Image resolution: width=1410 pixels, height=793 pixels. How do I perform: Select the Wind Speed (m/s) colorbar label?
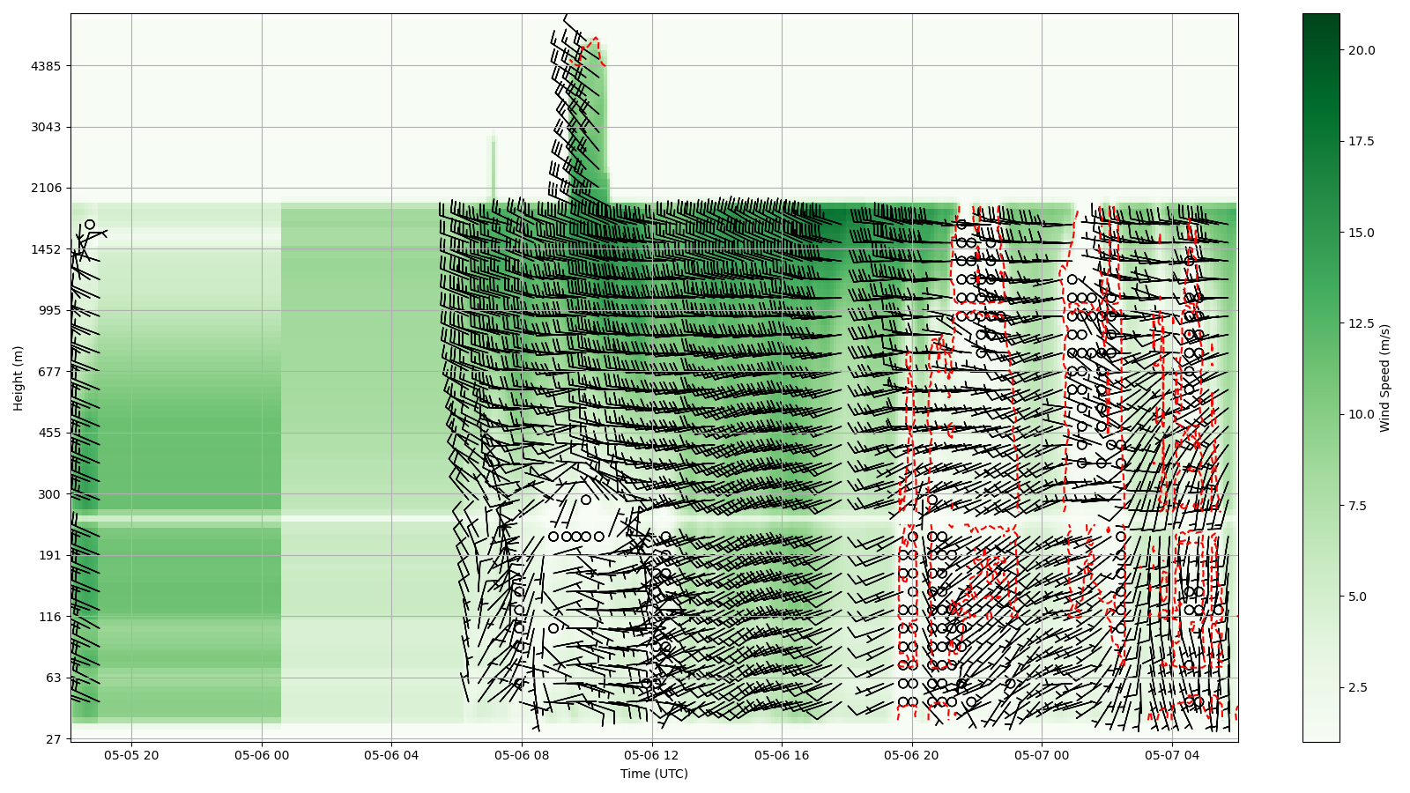pos(1385,377)
